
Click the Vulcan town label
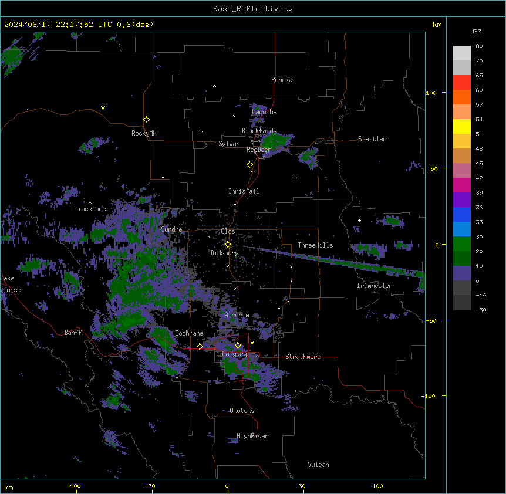(318, 465)
